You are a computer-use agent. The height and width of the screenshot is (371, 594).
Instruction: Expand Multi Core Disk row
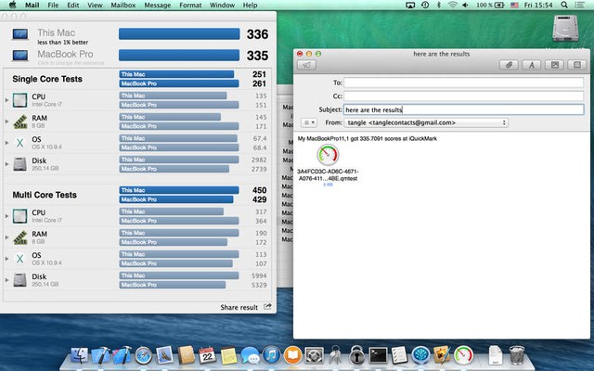(6, 280)
